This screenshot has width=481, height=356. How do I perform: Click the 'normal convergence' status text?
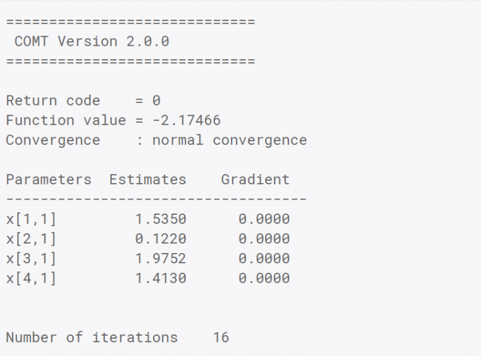(229, 140)
